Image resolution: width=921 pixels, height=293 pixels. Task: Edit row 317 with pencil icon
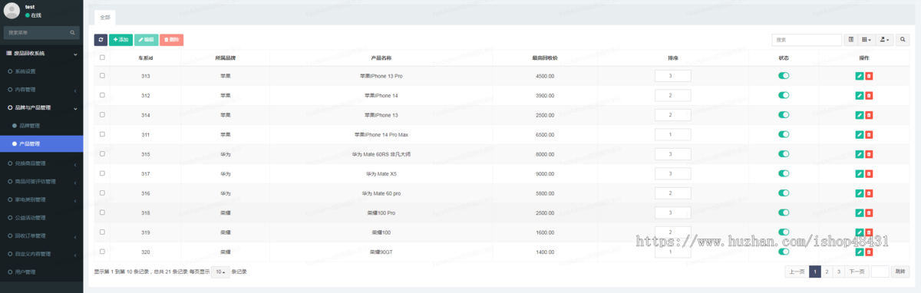coord(859,173)
